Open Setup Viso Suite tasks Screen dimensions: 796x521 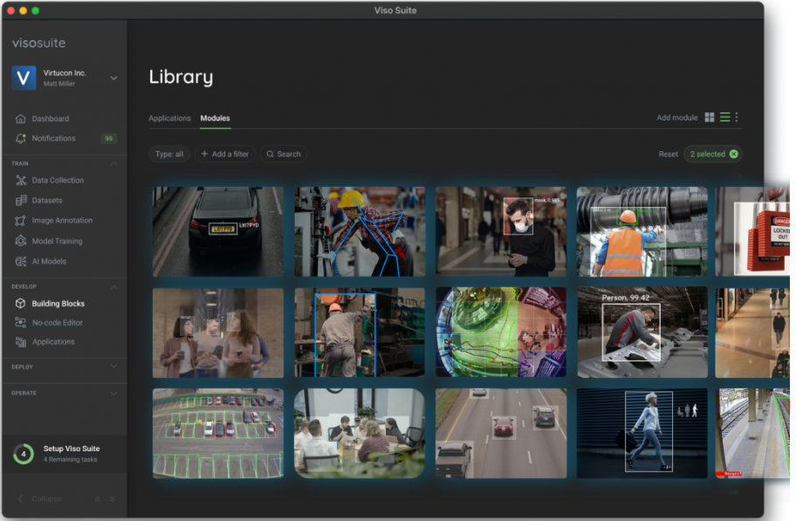click(x=65, y=454)
